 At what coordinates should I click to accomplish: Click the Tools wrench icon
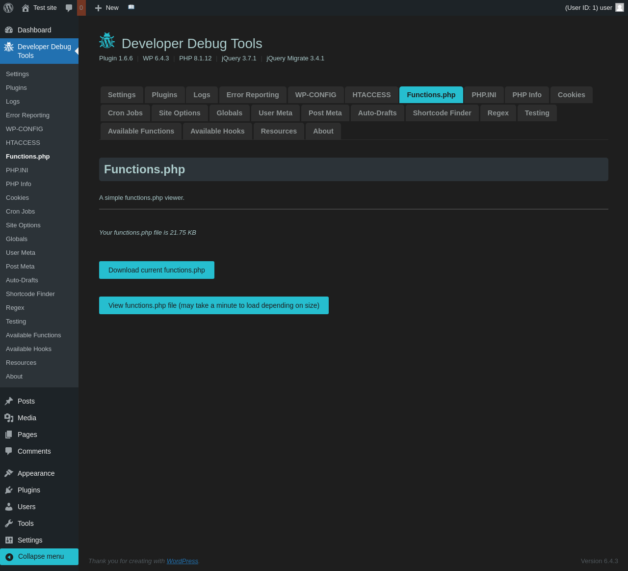9,523
